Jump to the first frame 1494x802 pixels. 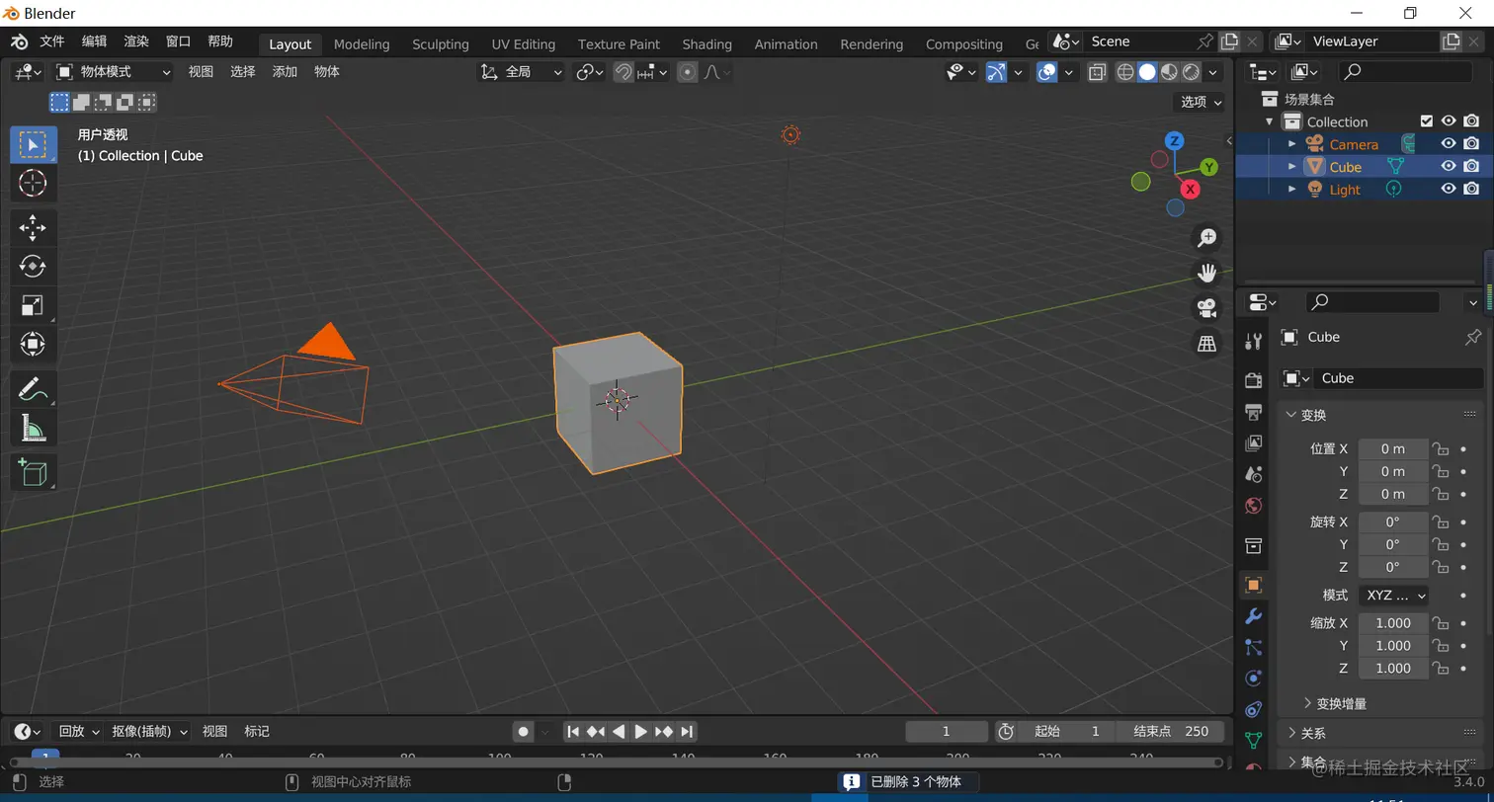[573, 732]
